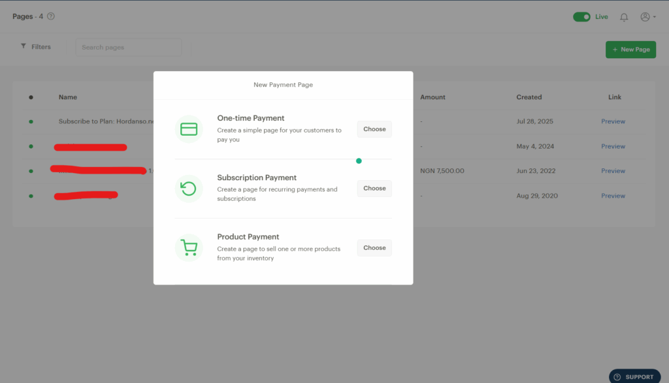Open the user account menu
Screen dimensions: 669x383
pyautogui.click(x=647, y=16)
